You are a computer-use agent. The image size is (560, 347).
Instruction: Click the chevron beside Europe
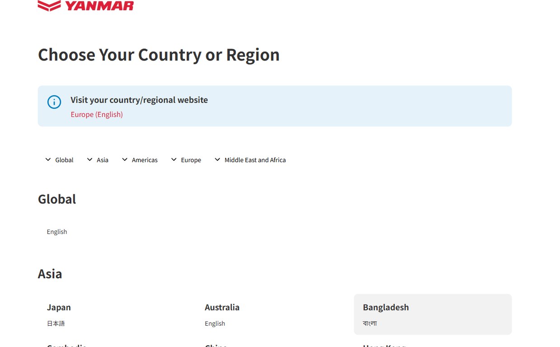coord(174,159)
